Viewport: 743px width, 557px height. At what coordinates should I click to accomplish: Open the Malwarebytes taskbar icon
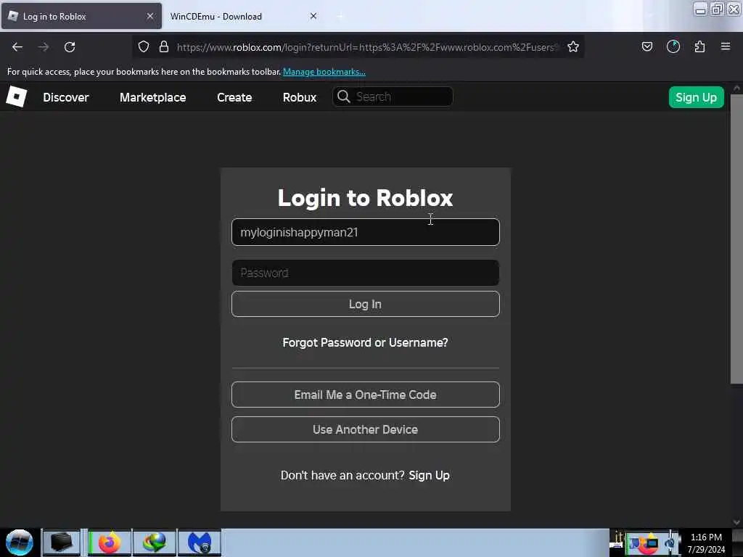[200, 542]
